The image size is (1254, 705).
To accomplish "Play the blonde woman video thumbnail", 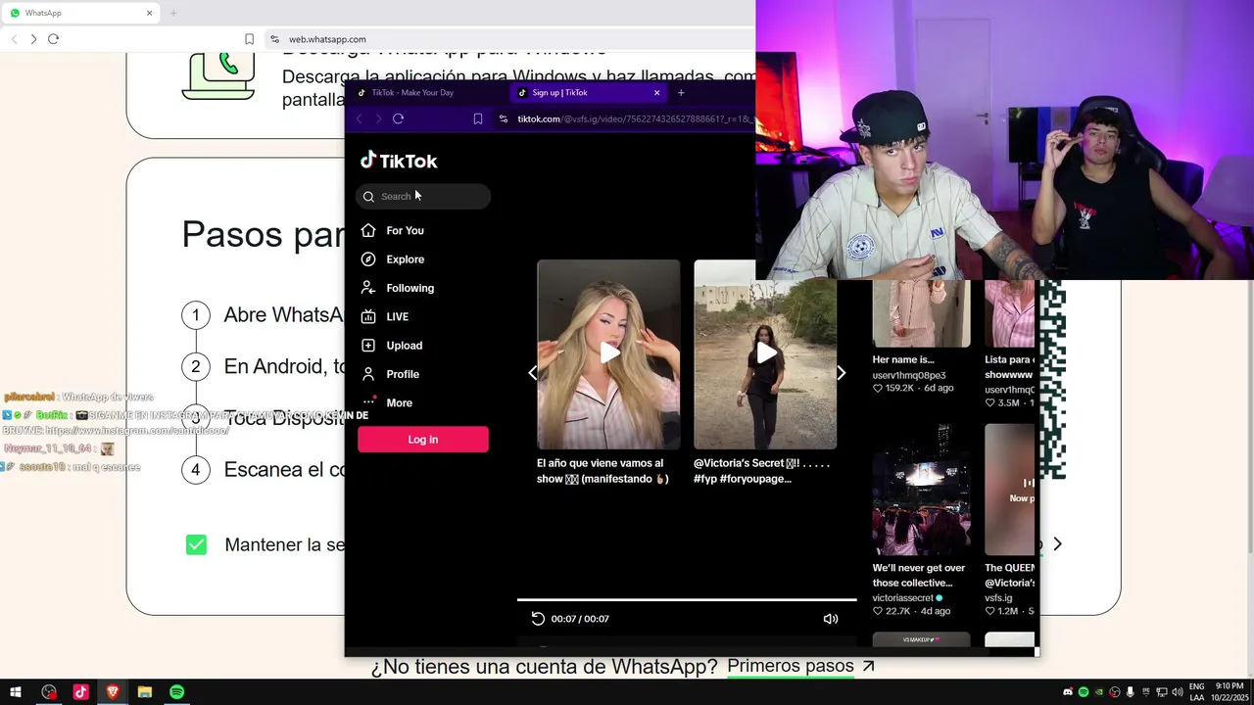I will pos(608,353).
